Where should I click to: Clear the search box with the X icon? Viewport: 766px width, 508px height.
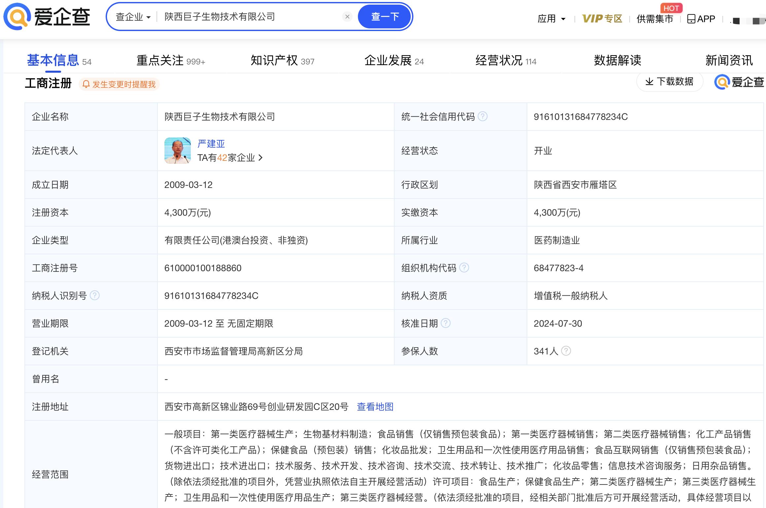tap(347, 17)
